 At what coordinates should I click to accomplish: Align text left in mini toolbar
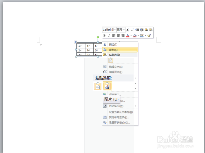tap(113, 35)
